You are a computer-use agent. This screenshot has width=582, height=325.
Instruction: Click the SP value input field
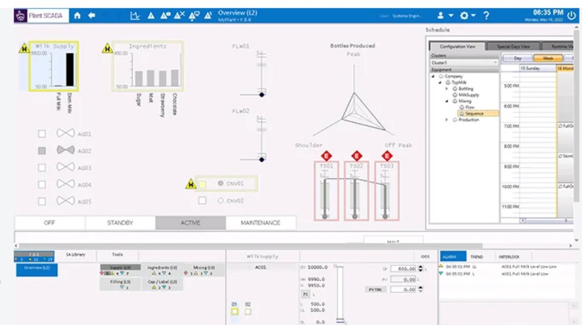point(403,269)
